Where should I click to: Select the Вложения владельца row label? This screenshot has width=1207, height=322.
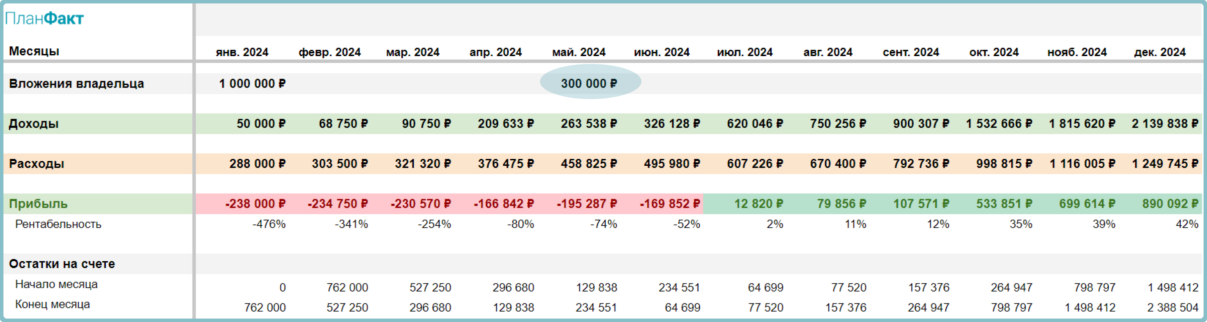click(76, 83)
